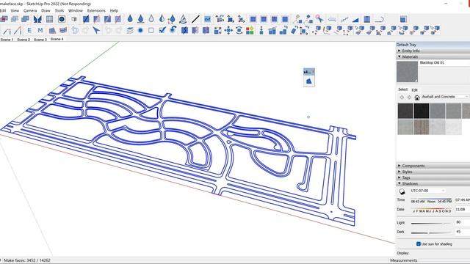Image resolution: width=470 pixels, height=264 pixels.
Task: Click the Light intensity slider
Action: [431, 223]
